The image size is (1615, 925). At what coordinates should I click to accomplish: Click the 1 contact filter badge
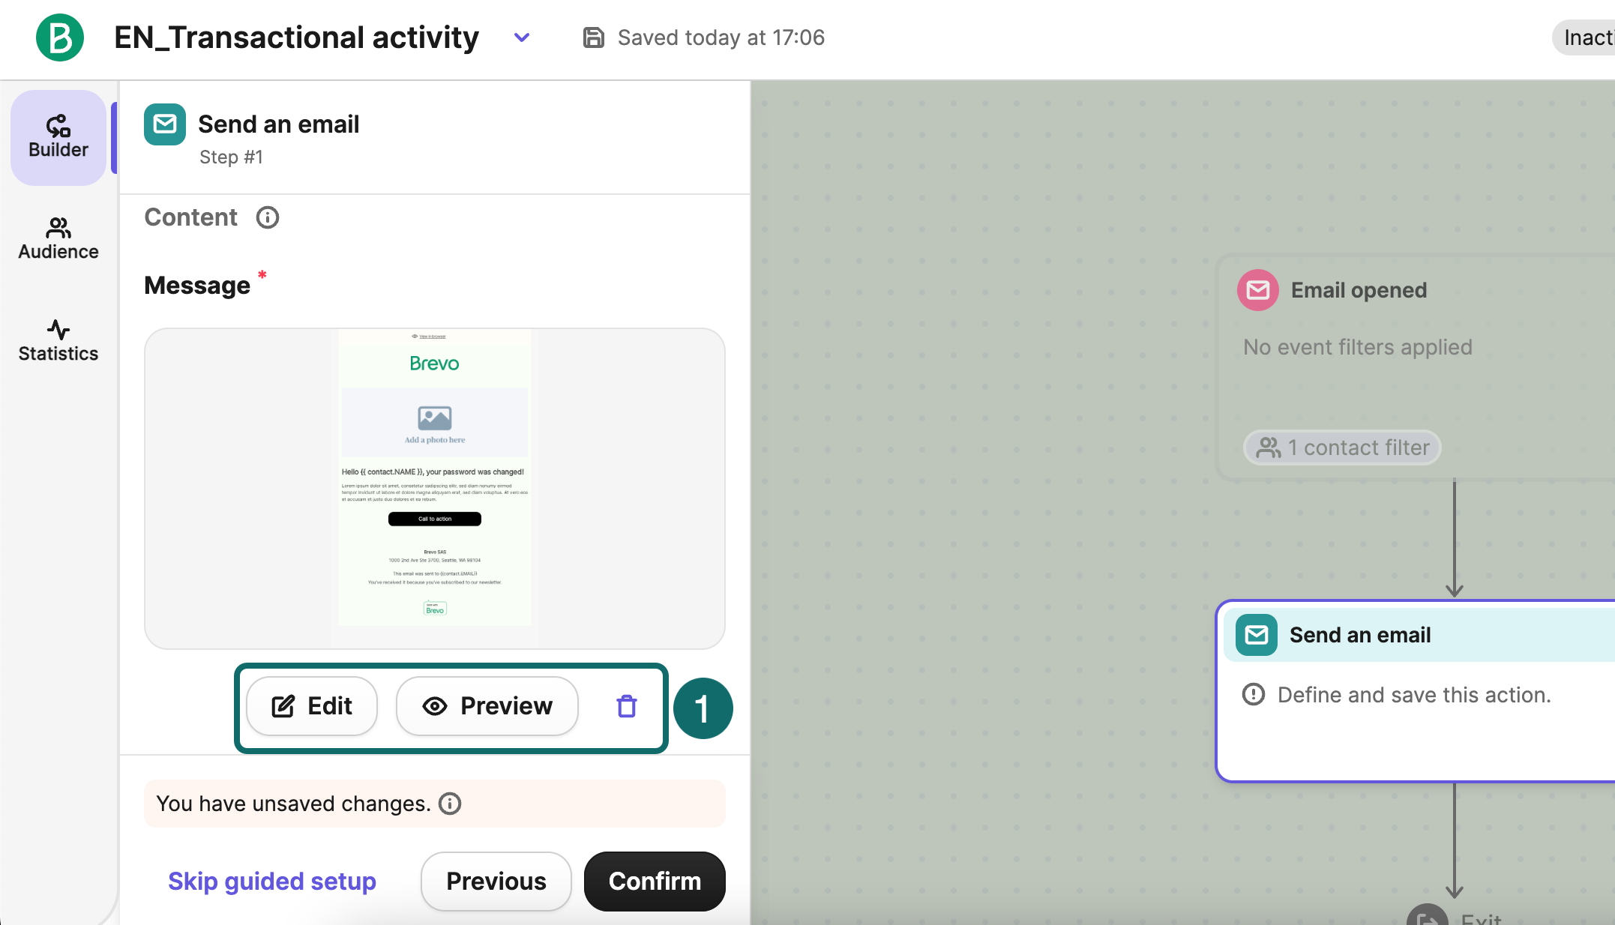tap(1342, 448)
